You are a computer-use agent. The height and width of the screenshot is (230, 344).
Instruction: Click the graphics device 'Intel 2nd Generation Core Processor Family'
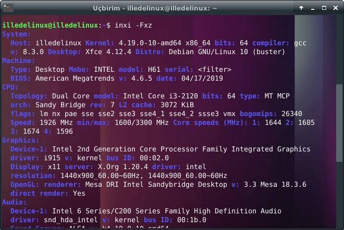coord(140,149)
